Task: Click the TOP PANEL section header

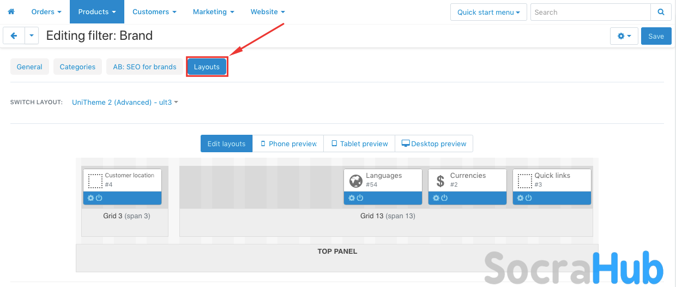Action: [337, 252]
